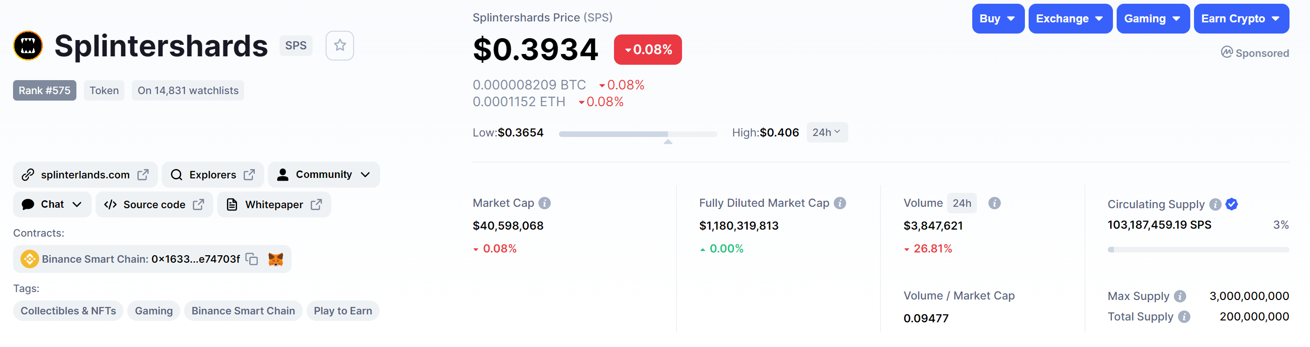Click the Market Cap value $40,598,068
Viewport: 1310px width, 347px height.
(x=508, y=225)
